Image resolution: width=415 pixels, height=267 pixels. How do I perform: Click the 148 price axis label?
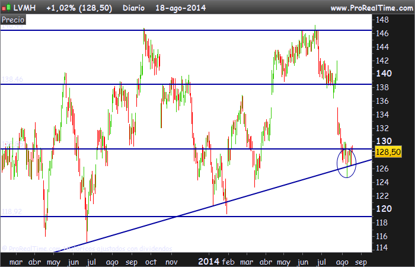coord(382,20)
